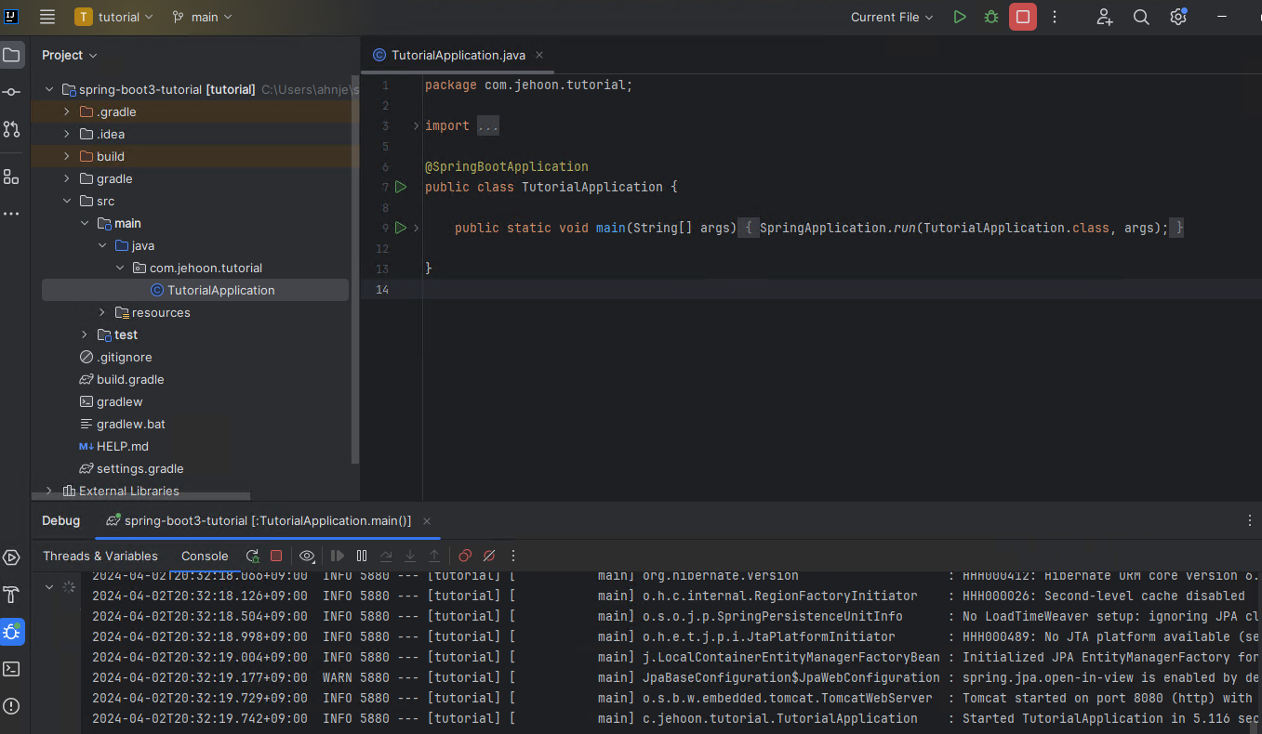
Task: Expand the test folder
Action: pos(84,334)
